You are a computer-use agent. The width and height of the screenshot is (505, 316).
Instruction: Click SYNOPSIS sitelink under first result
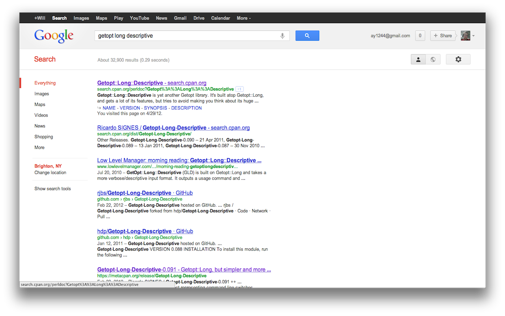[x=155, y=108]
